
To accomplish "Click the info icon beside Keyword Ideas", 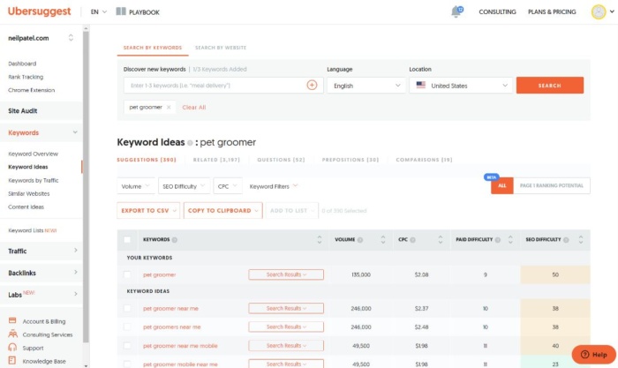I will [190, 142].
